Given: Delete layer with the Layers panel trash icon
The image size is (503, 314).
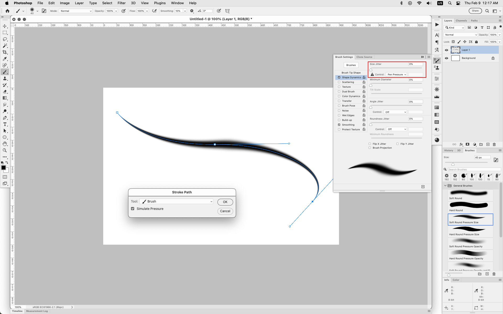Looking at the screenshot, I should 494,144.
